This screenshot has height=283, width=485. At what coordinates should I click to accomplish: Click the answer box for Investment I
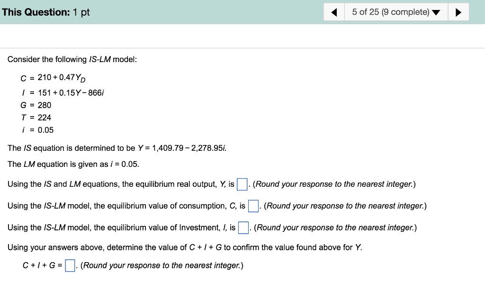coord(243,228)
